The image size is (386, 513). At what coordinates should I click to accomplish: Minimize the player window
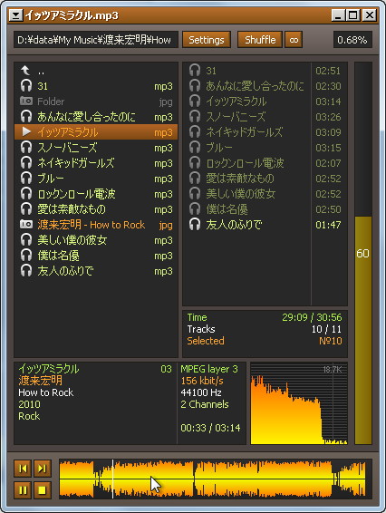(338, 15)
